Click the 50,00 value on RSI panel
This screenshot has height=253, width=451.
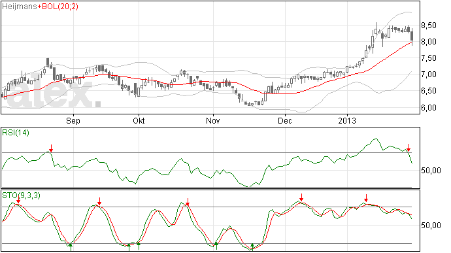pyautogui.click(x=431, y=171)
